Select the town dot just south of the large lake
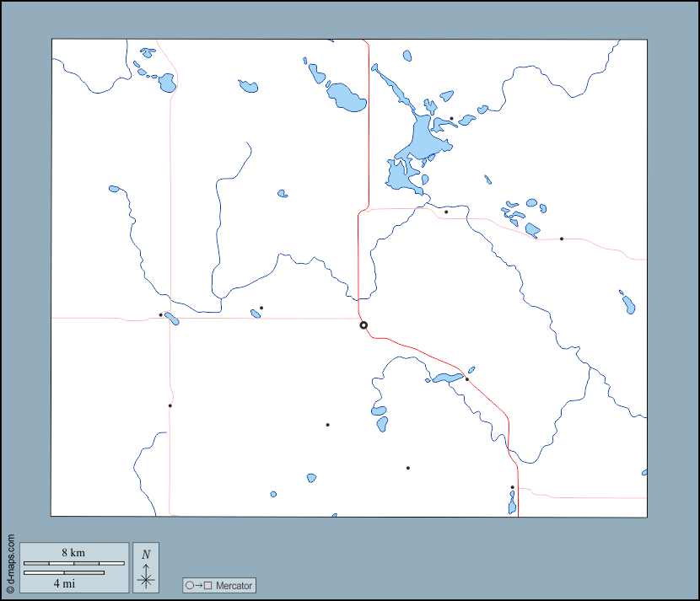 click(x=446, y=212)
